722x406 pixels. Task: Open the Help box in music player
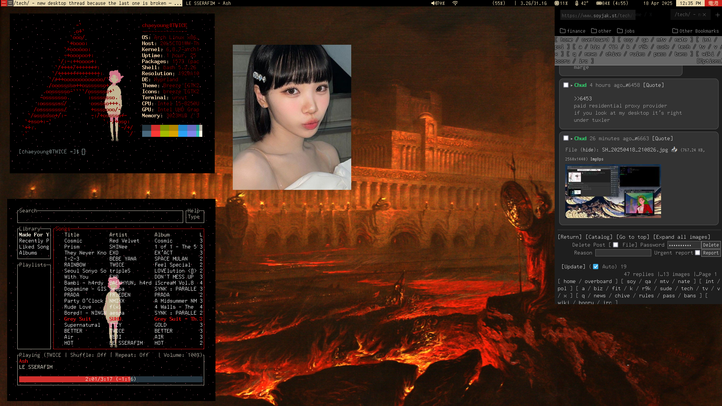tap(195, 216)
